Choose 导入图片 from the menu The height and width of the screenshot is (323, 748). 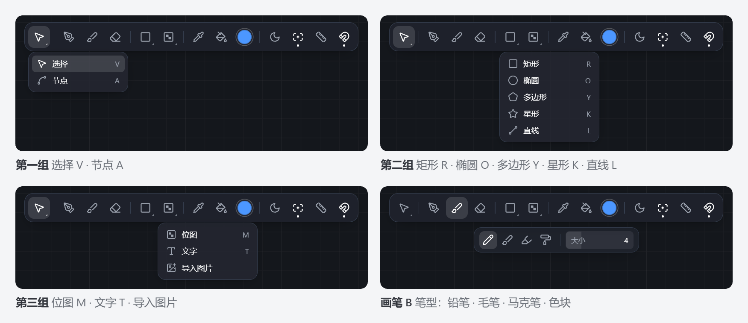point(208,268)
